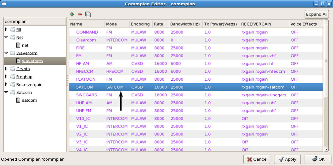The image size is (333, 166).
Task: Collapse the Satcom tree node
Action: pos(6,92)
